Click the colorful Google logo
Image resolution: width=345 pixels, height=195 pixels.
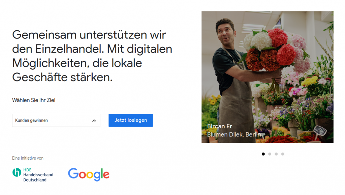[x=89, y=174]
